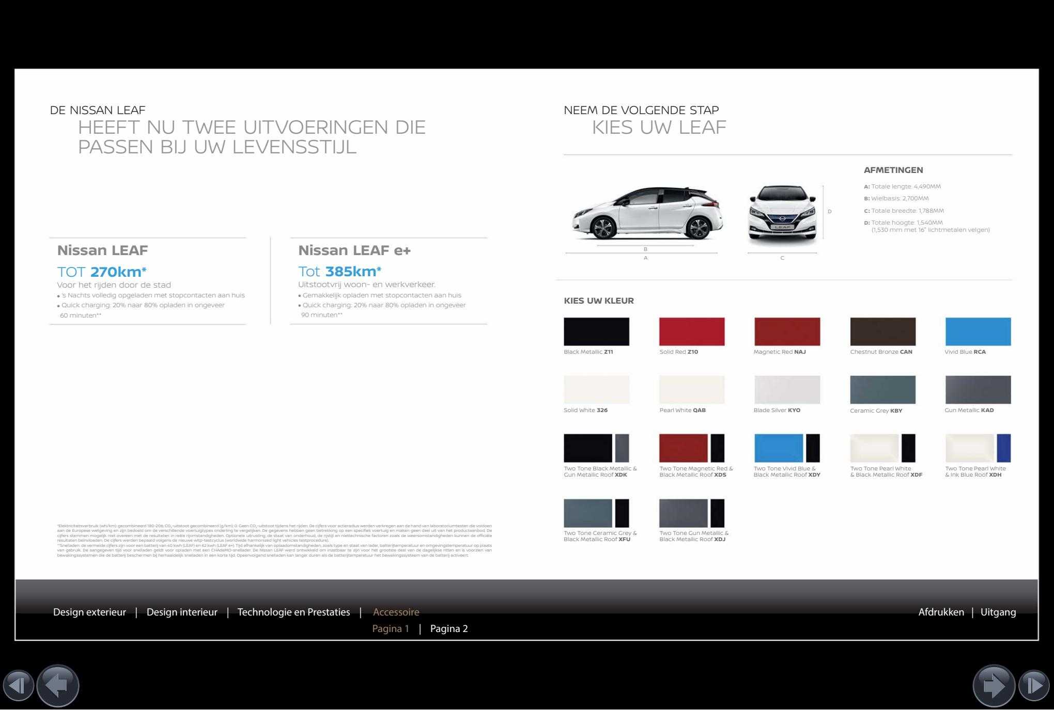Image resolution: width=1054 pixels, height=710 pixels.
Task: Open the Design exterieur section
Action: tap(89, 612)
